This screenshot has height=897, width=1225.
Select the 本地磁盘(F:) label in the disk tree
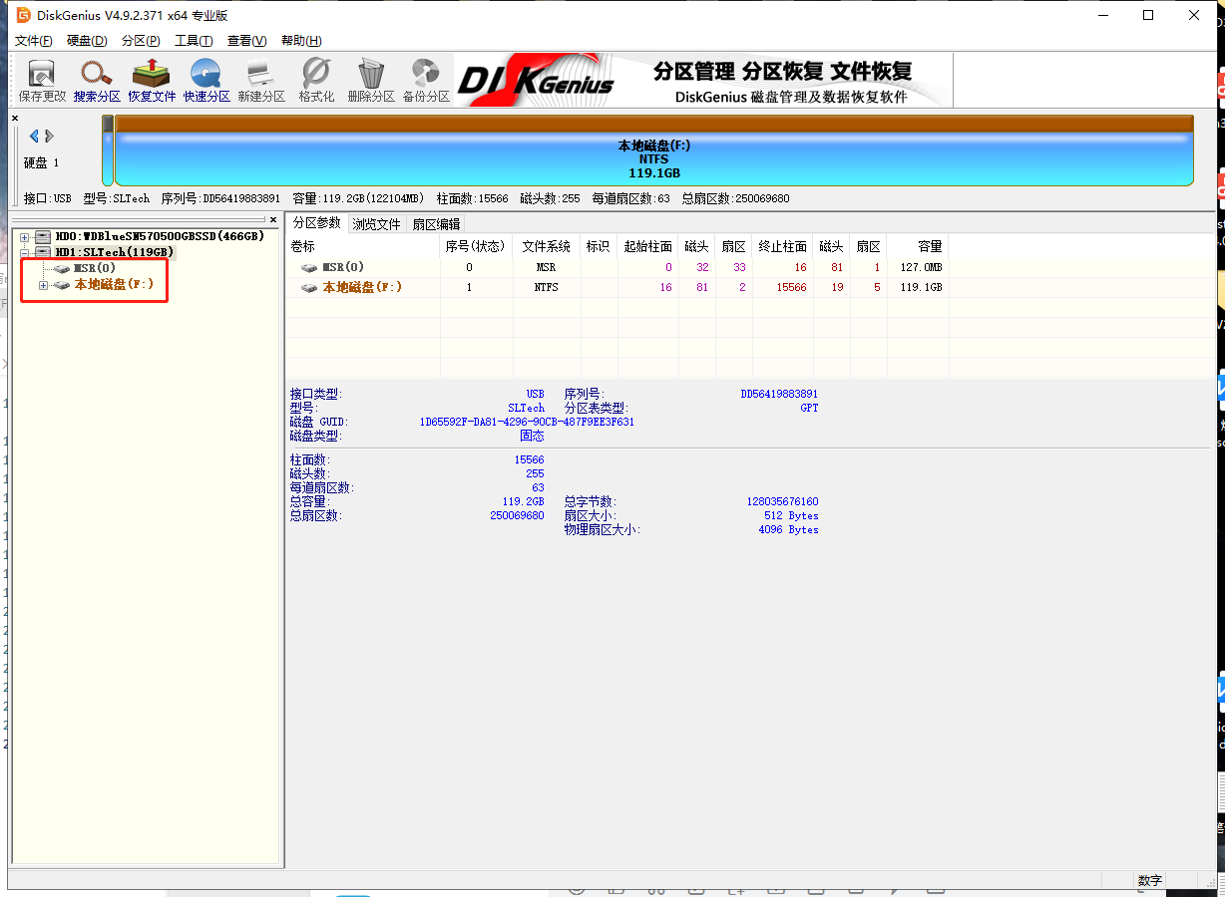pos(114,285)
